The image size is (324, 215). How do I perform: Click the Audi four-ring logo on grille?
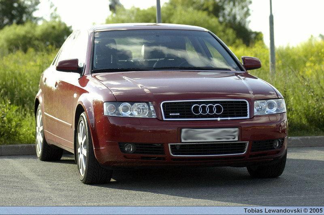(207, 109)
